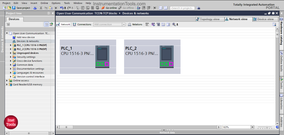Click the Search in project field
This screenshot has height=135, width=284.
click(182, 8)
